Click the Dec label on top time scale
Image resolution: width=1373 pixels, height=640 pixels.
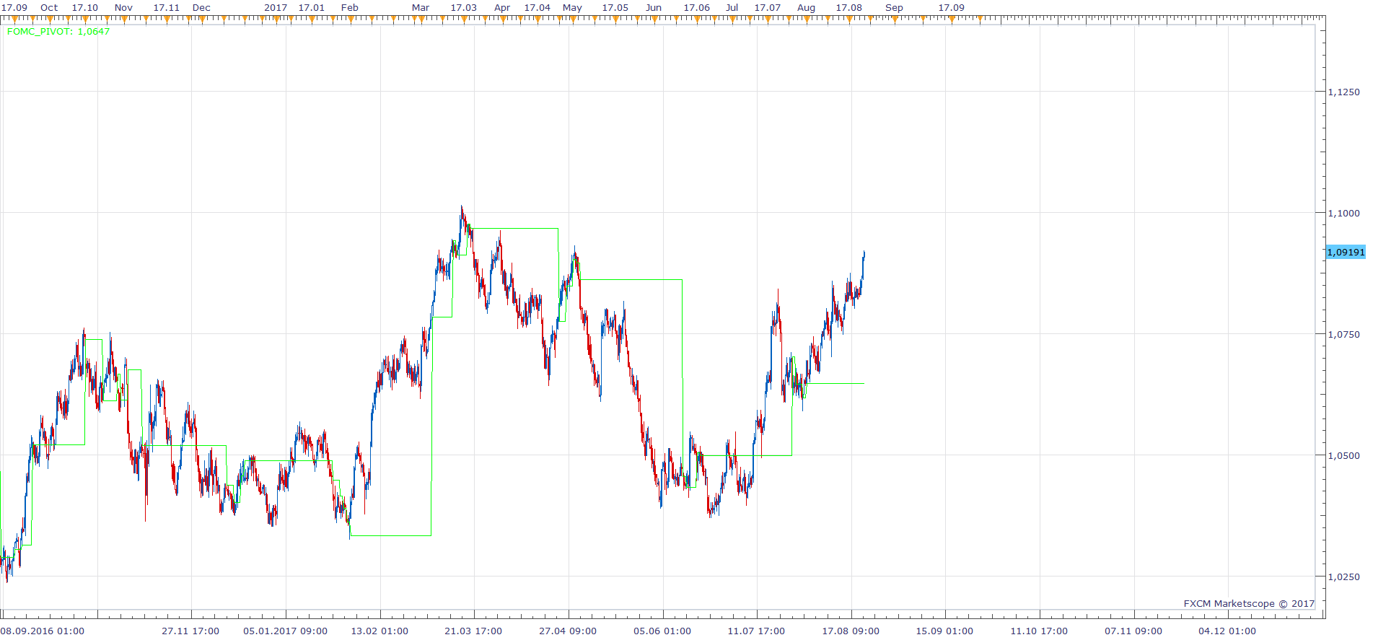(201, 7)
